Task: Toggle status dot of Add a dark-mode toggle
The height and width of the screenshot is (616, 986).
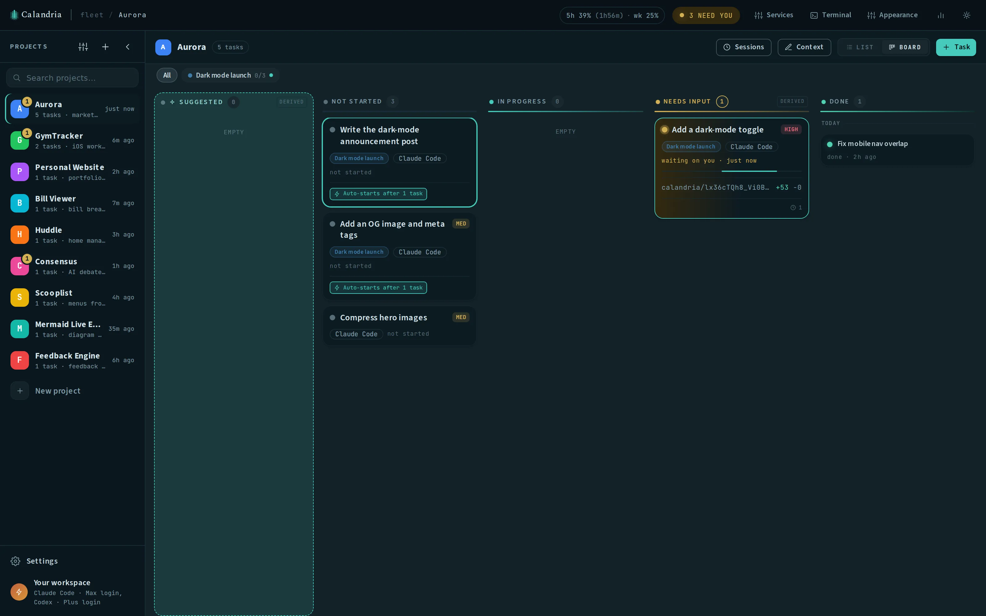Action: pyautogui.click(x=665, y=130)
